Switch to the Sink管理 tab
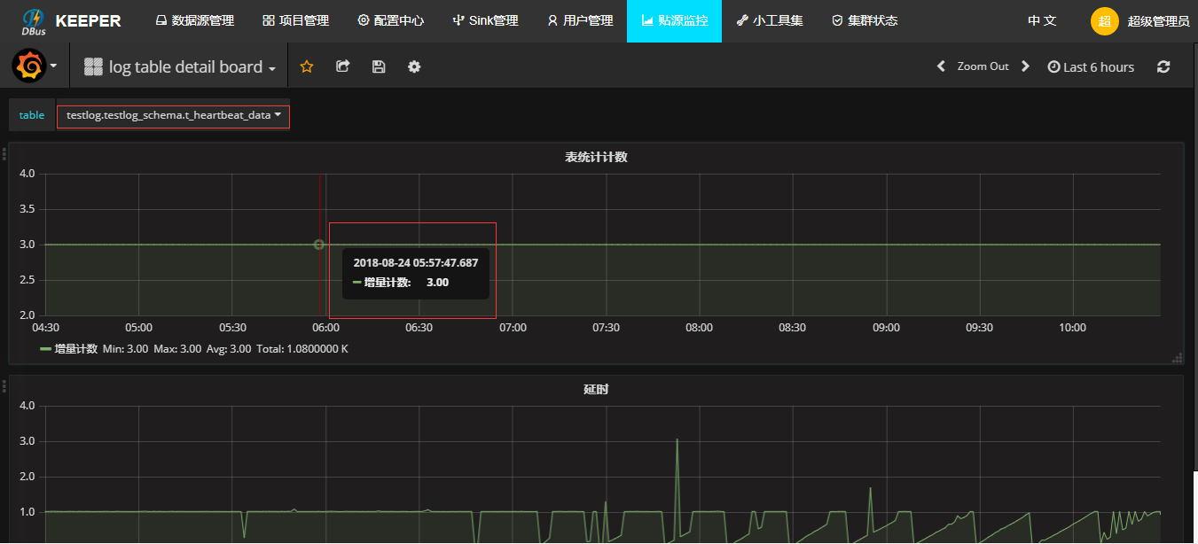Image resolution: width=1198 pixels, height=544 pixels. pos(485,20)
